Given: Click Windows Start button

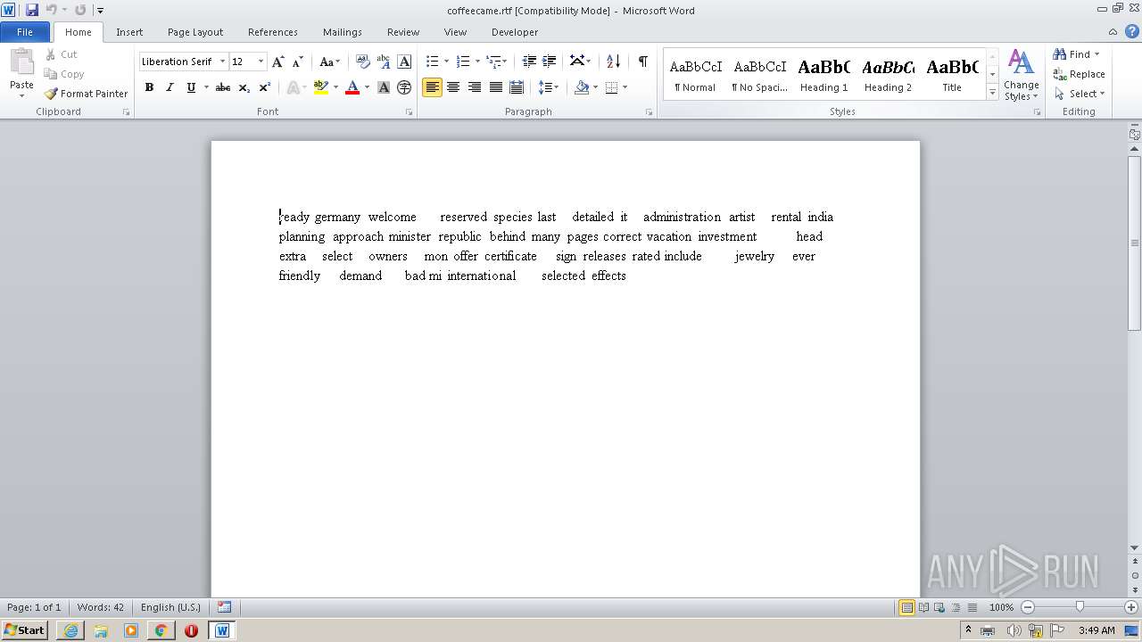Looking at the screenshot, I should (24, 630).
